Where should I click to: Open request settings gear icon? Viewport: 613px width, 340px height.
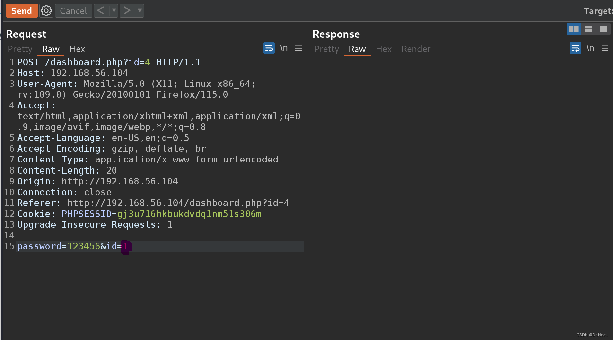pyautogui.click(x=46, y=11)
